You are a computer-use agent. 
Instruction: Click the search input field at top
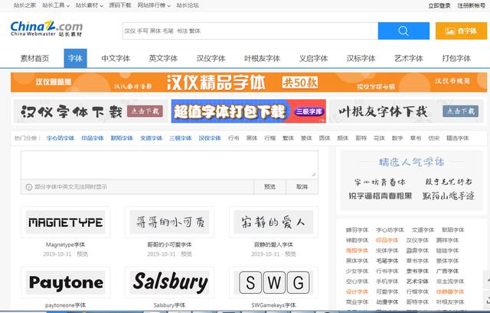pos(248,31)
